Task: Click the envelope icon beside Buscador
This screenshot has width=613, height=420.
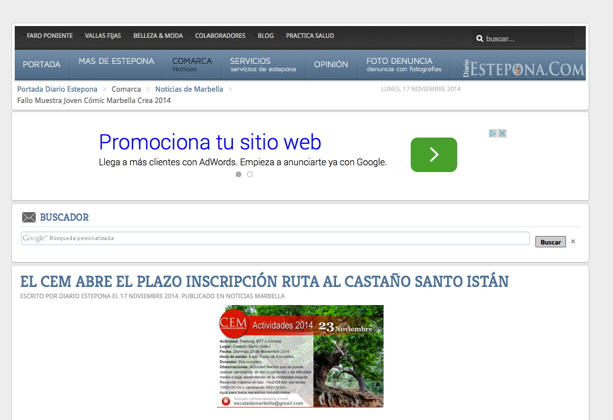Action: pos(28,217)
